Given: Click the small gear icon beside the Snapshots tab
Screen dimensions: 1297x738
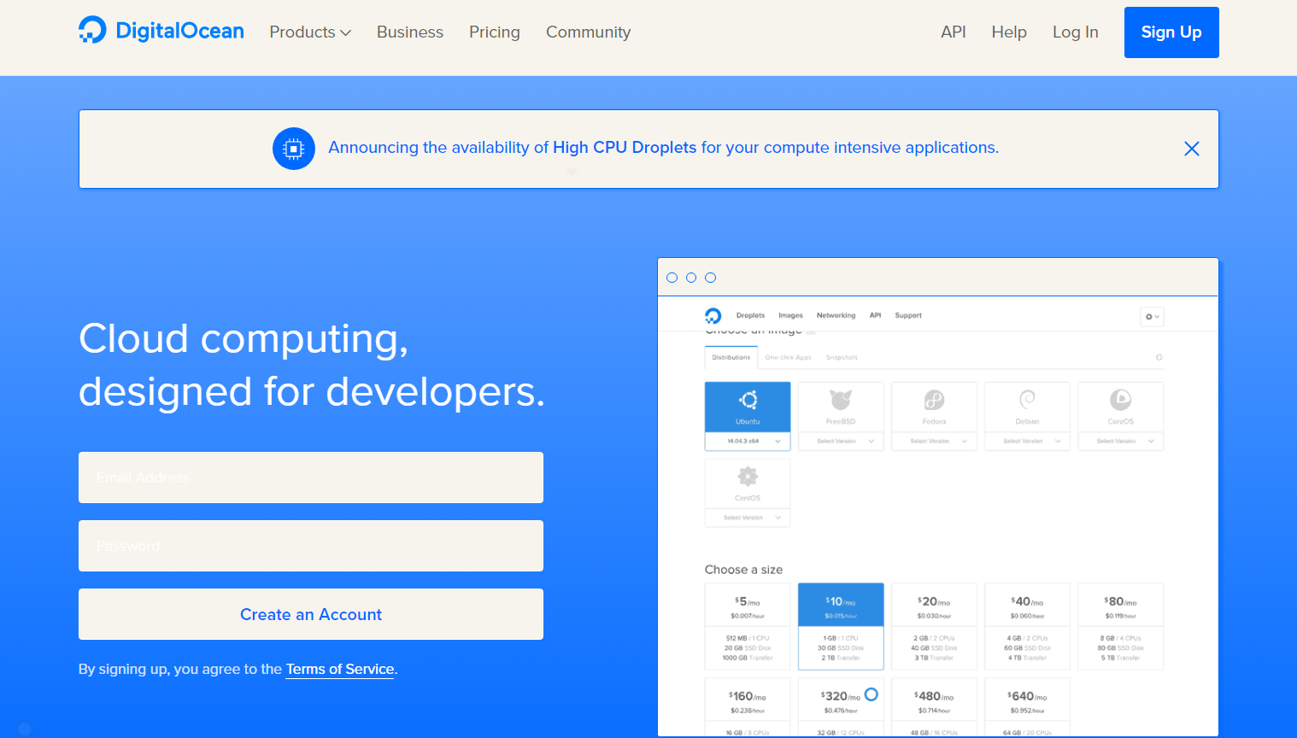Looking at the screenshot, I should pyautogui.click(x=1159, y=357).
